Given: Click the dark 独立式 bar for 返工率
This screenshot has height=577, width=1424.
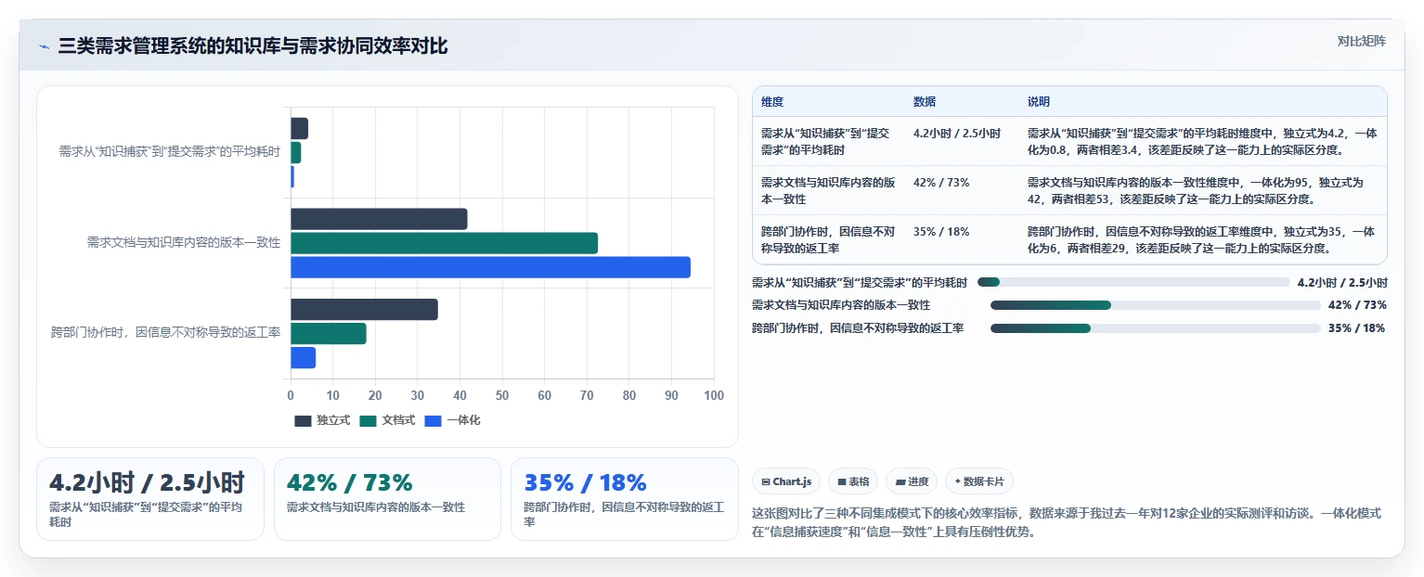Looking at the screenshot, I should click(364, 310).
